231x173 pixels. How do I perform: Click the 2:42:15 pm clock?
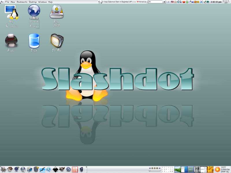point(216,2)
